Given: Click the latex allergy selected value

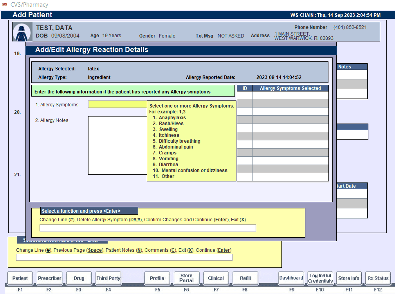Looking at the screenshot, I should pyautogui.click(x=94, y=69).
